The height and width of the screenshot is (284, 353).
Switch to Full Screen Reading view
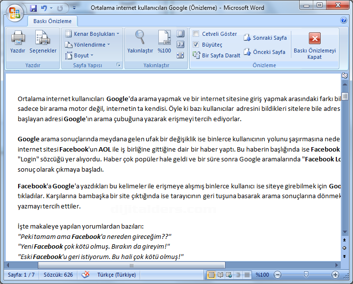coord(220,275)
